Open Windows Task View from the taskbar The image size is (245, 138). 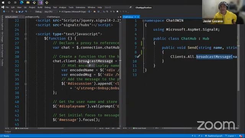[x=15, y=3]
